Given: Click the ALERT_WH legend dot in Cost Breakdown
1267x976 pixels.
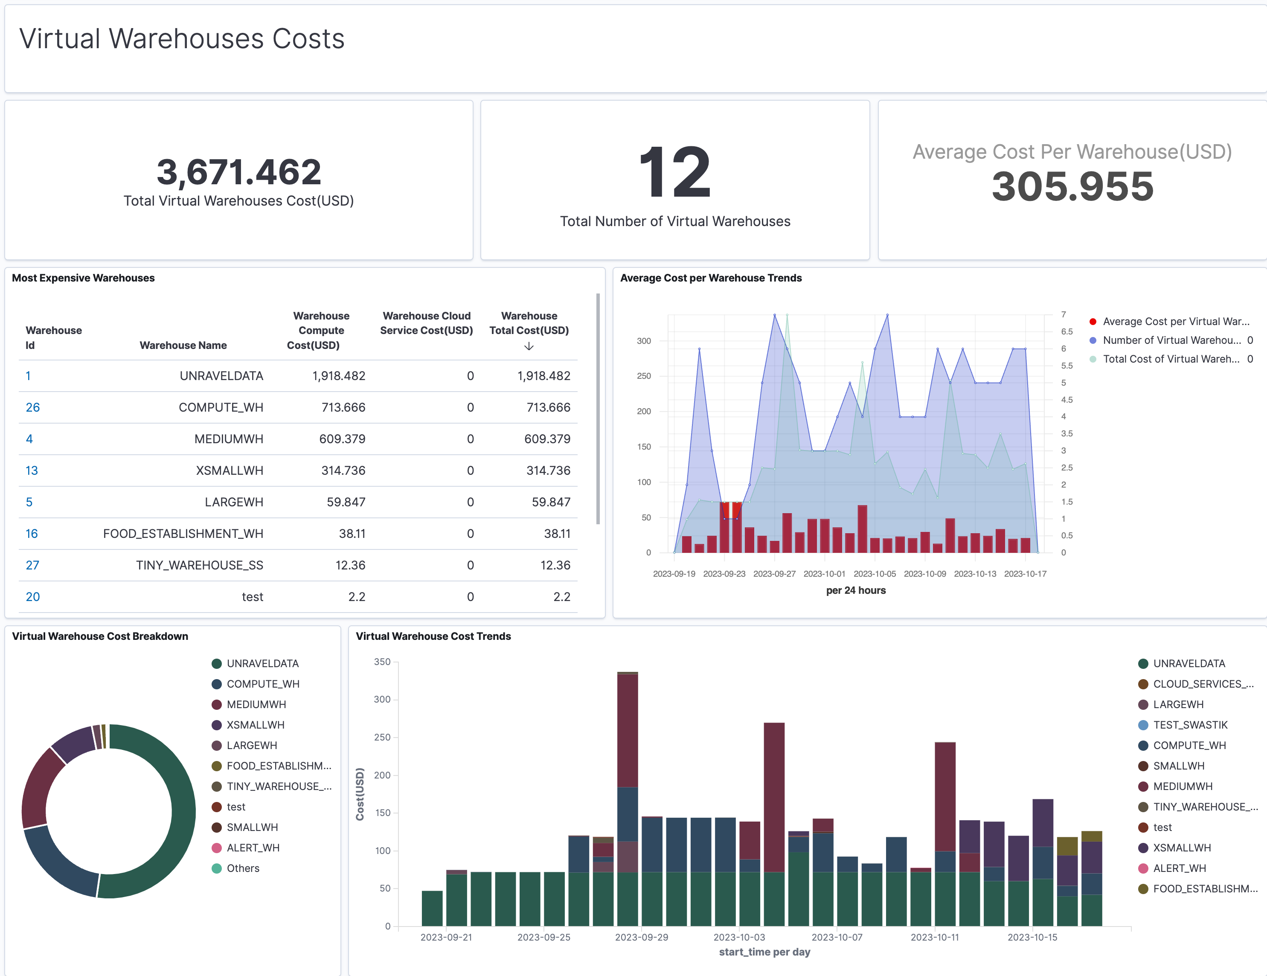Looking at the screenshot, I should 217,848.
